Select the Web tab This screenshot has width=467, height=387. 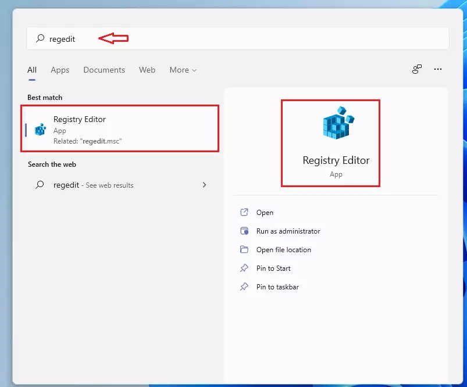pyautogui.click(x=147, y=70)
